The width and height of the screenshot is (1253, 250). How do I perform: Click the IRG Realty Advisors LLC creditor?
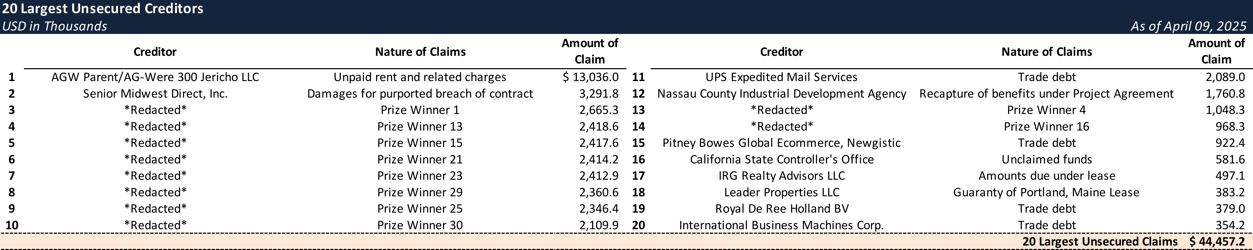pyautogui.click(x=781, y=176)
